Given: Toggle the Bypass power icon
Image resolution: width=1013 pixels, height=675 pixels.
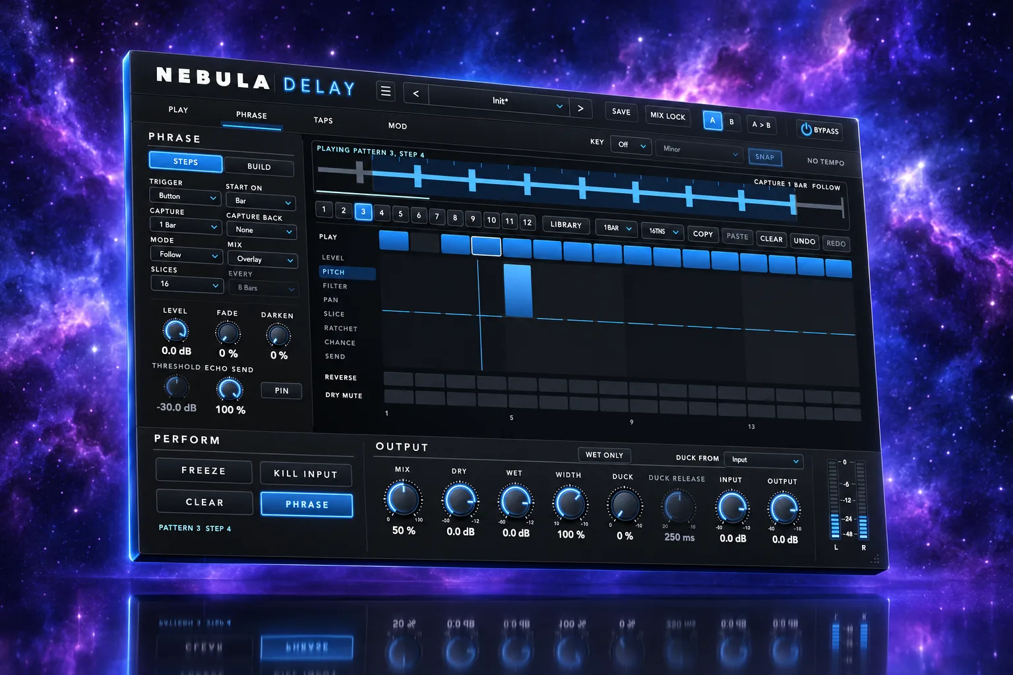Looking at the screenshot, I should (806, 129).
